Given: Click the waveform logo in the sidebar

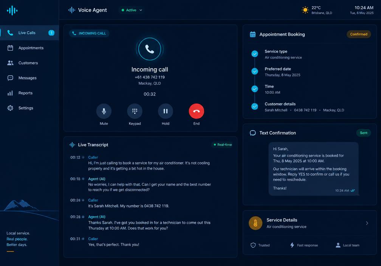Looking at the screenshot, I should point(12,11).
